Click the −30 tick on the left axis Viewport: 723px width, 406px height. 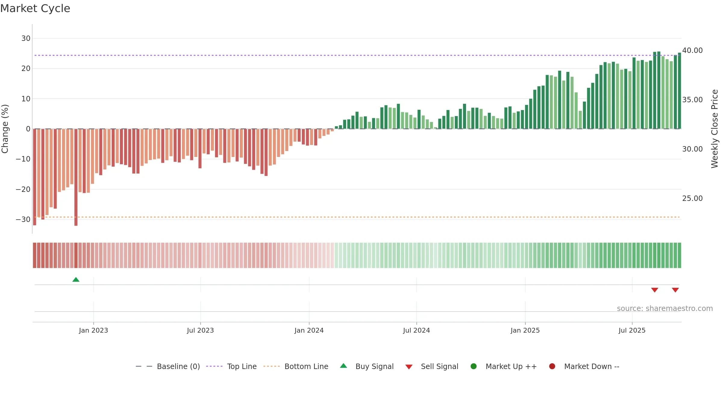23,219
